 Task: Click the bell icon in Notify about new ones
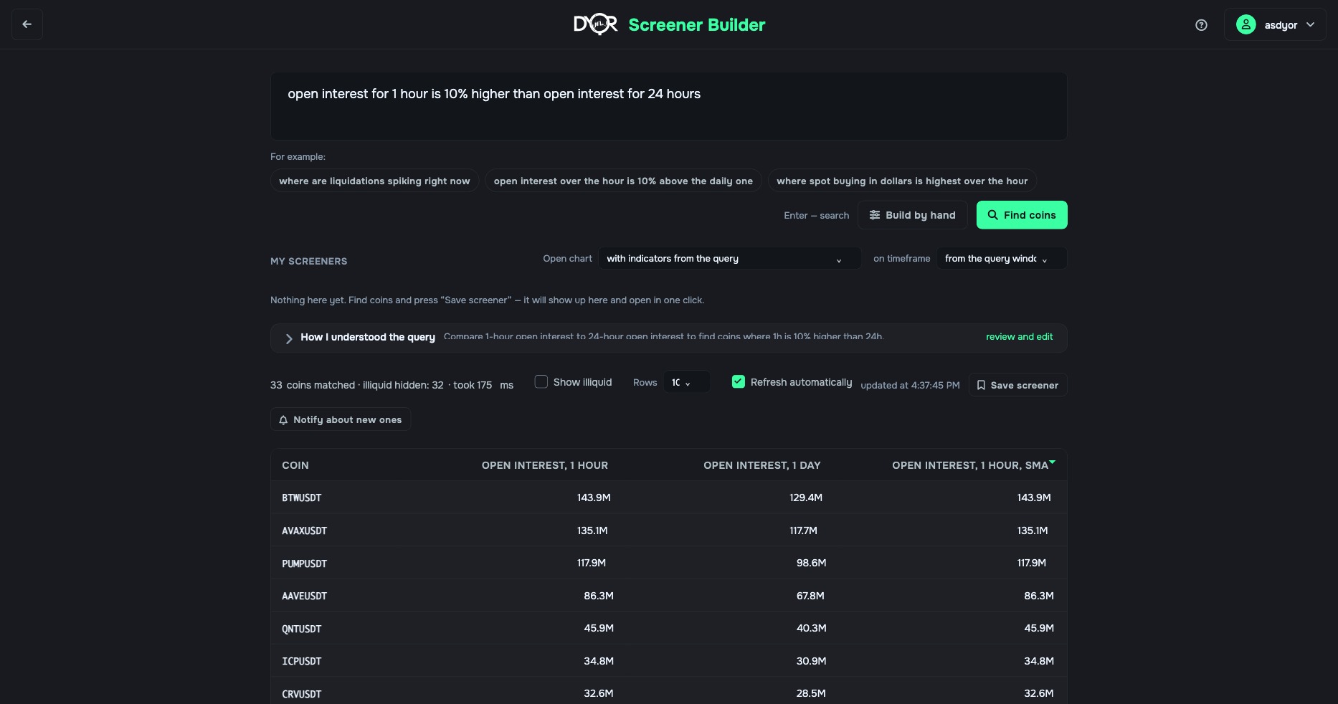click(283, 420)
